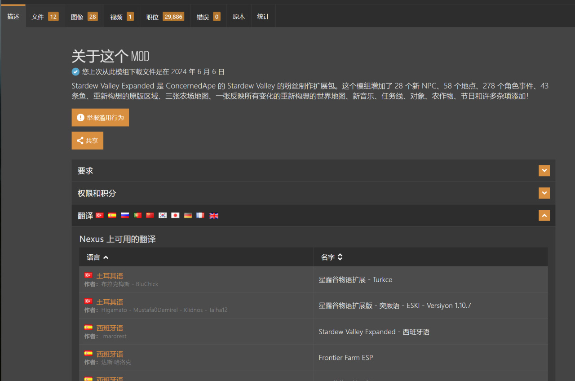This screenshot has width=575, height=381.
Task: Click the German flag in the 翻译 header
Action: [188, 215]
